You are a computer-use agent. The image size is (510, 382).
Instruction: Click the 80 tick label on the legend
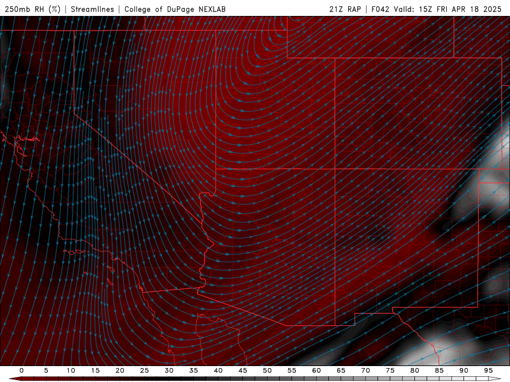coord(414,371)
